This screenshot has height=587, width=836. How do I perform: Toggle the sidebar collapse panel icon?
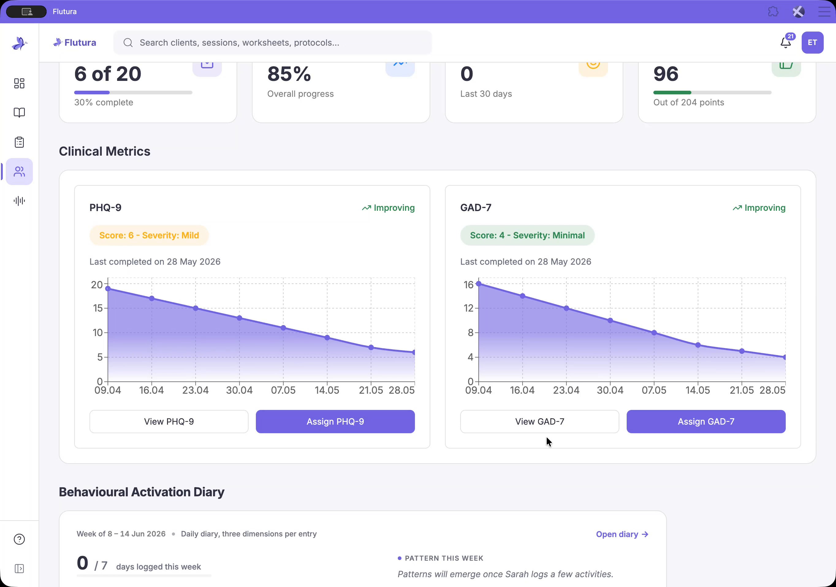click(x=19, y=568)
